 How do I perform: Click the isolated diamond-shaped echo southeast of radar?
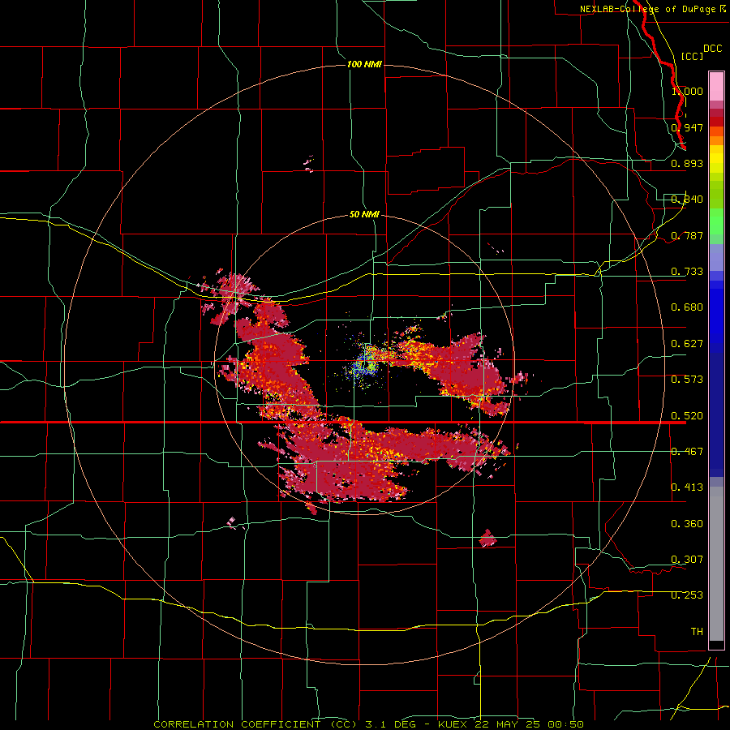pyautogui.click(x=487, y=539)
